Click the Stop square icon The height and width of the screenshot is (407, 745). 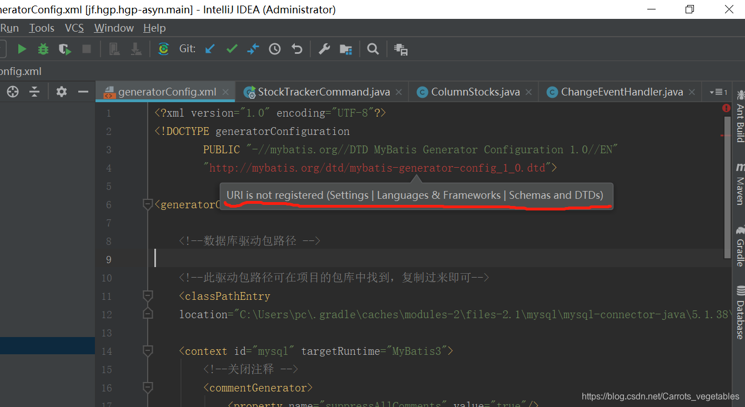[87, 49]
